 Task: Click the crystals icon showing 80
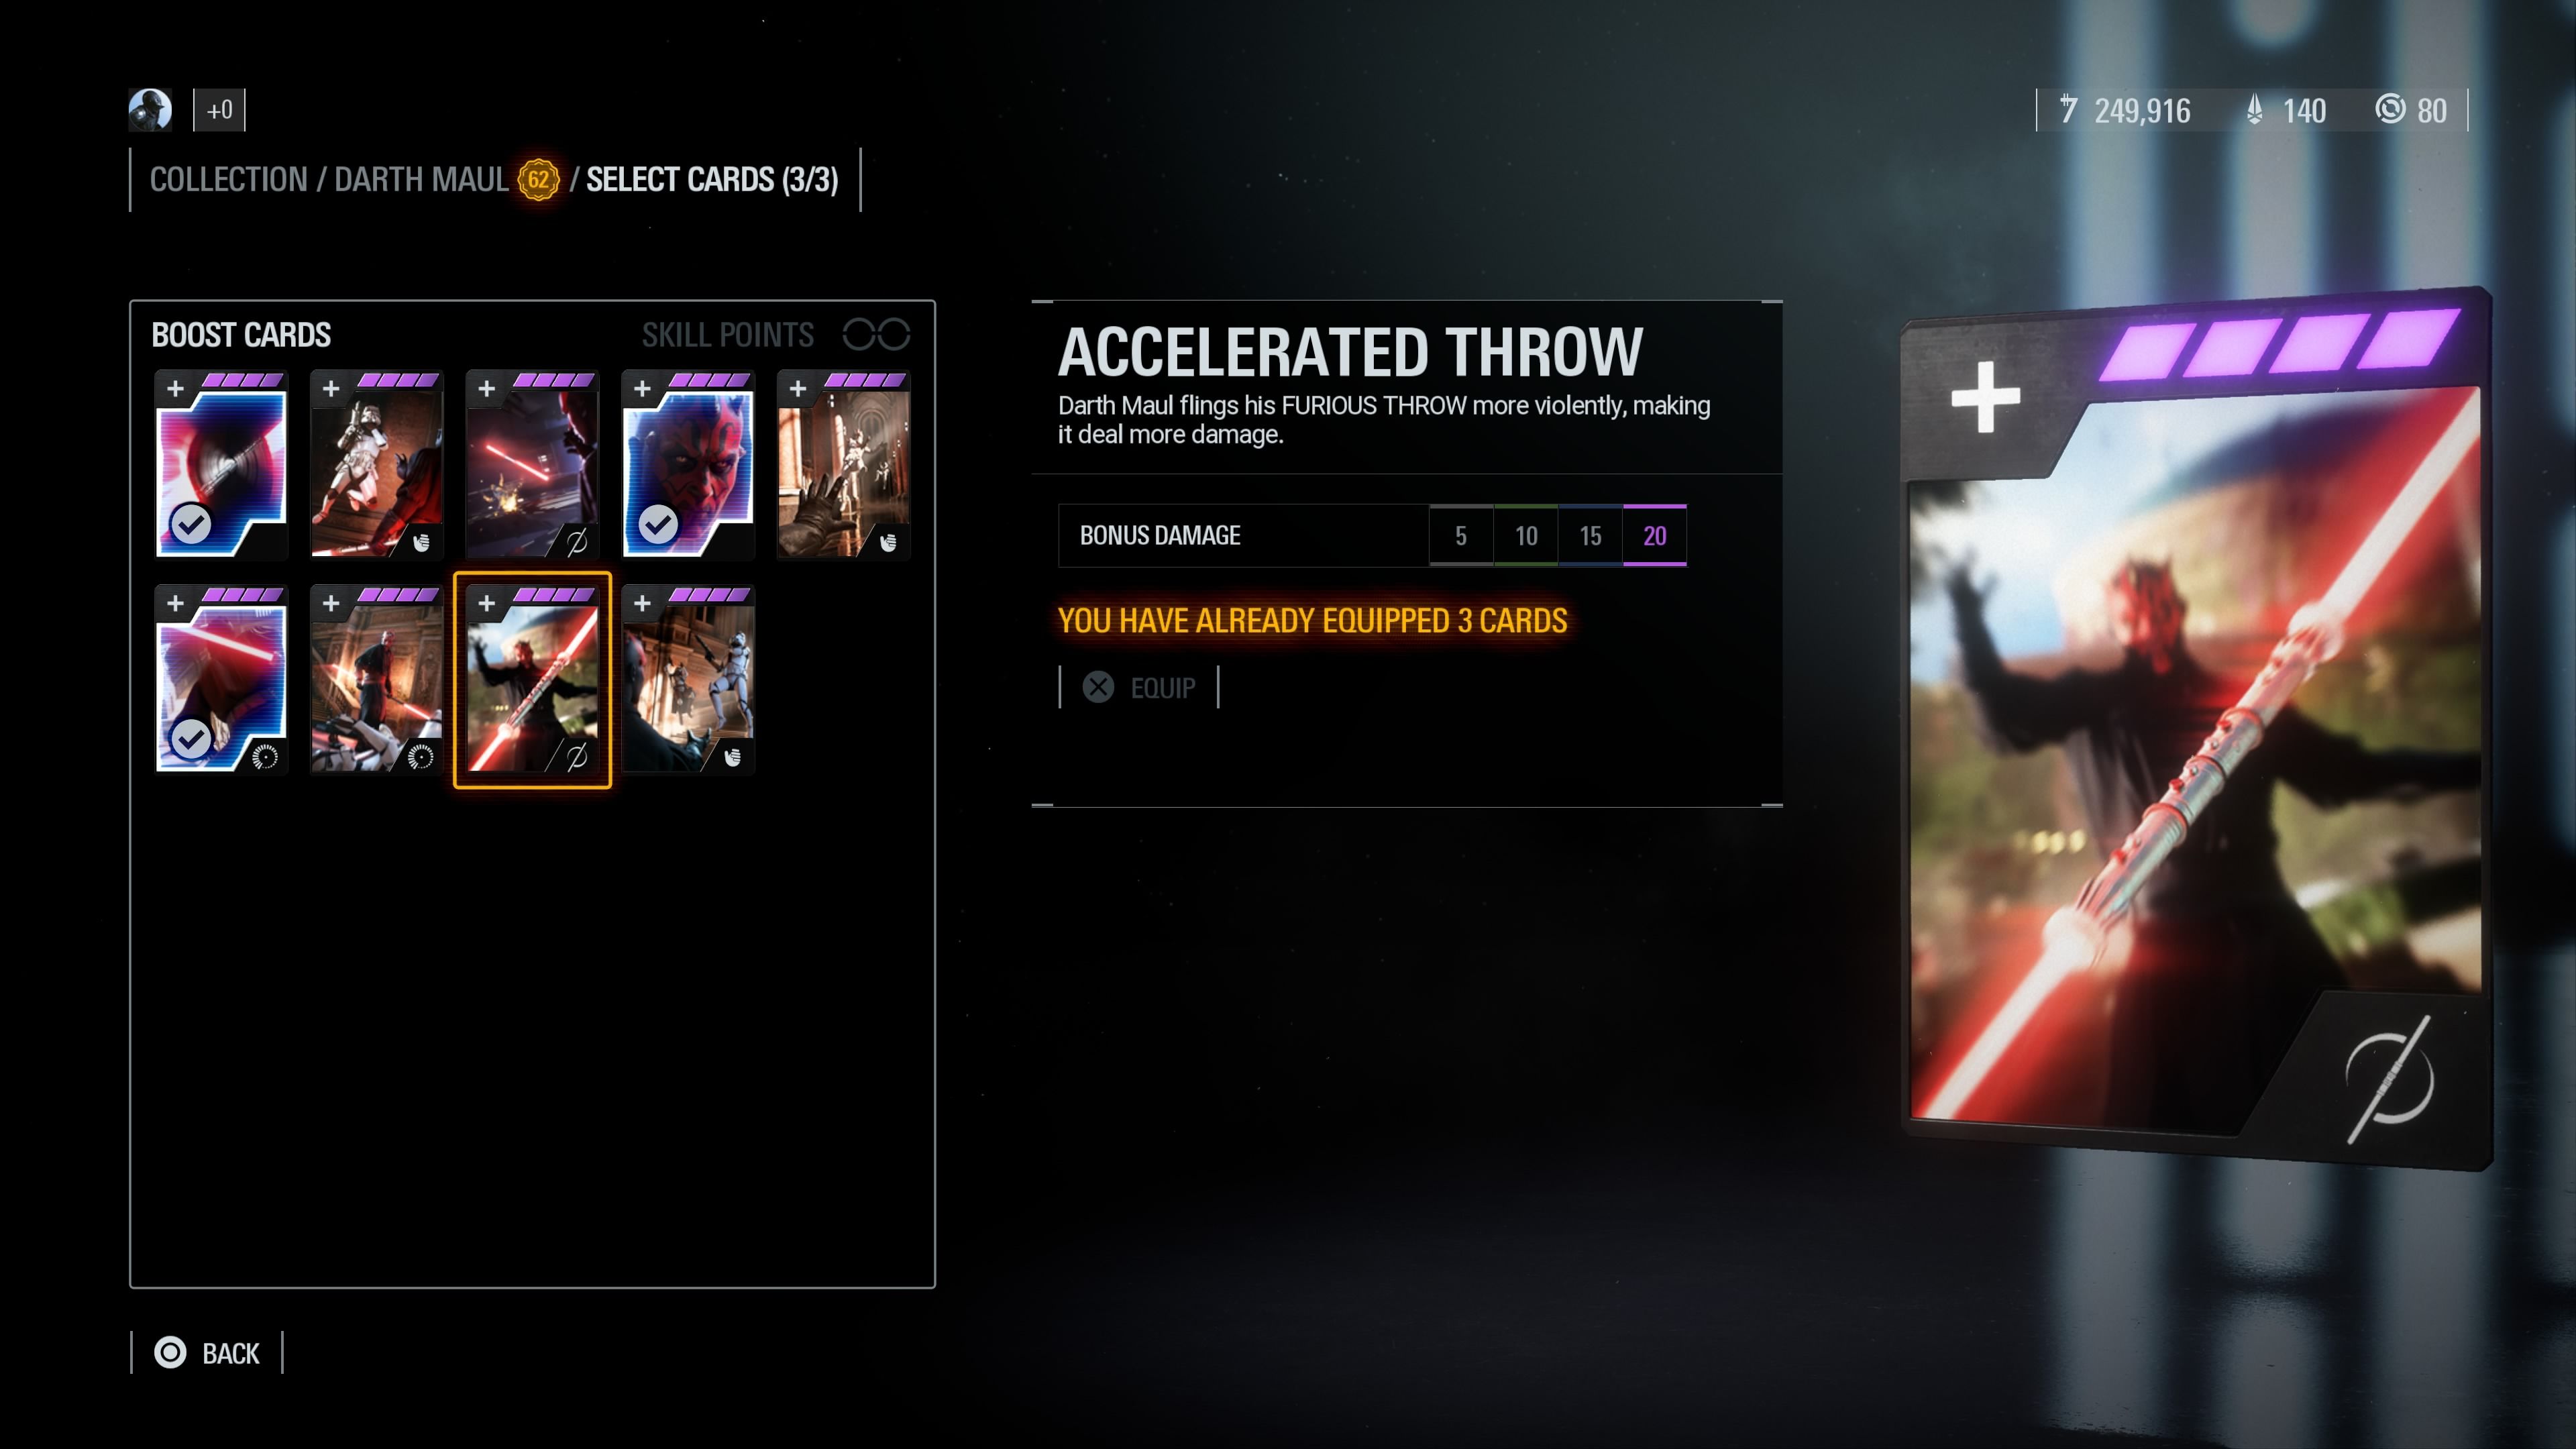(x=2390, y=109)
